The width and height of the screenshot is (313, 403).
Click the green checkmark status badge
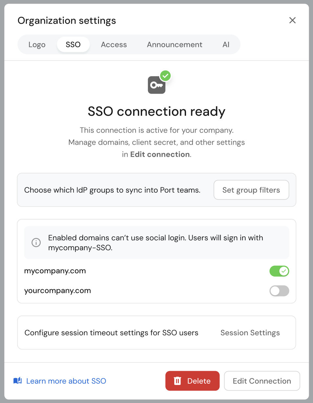(166, 76)
